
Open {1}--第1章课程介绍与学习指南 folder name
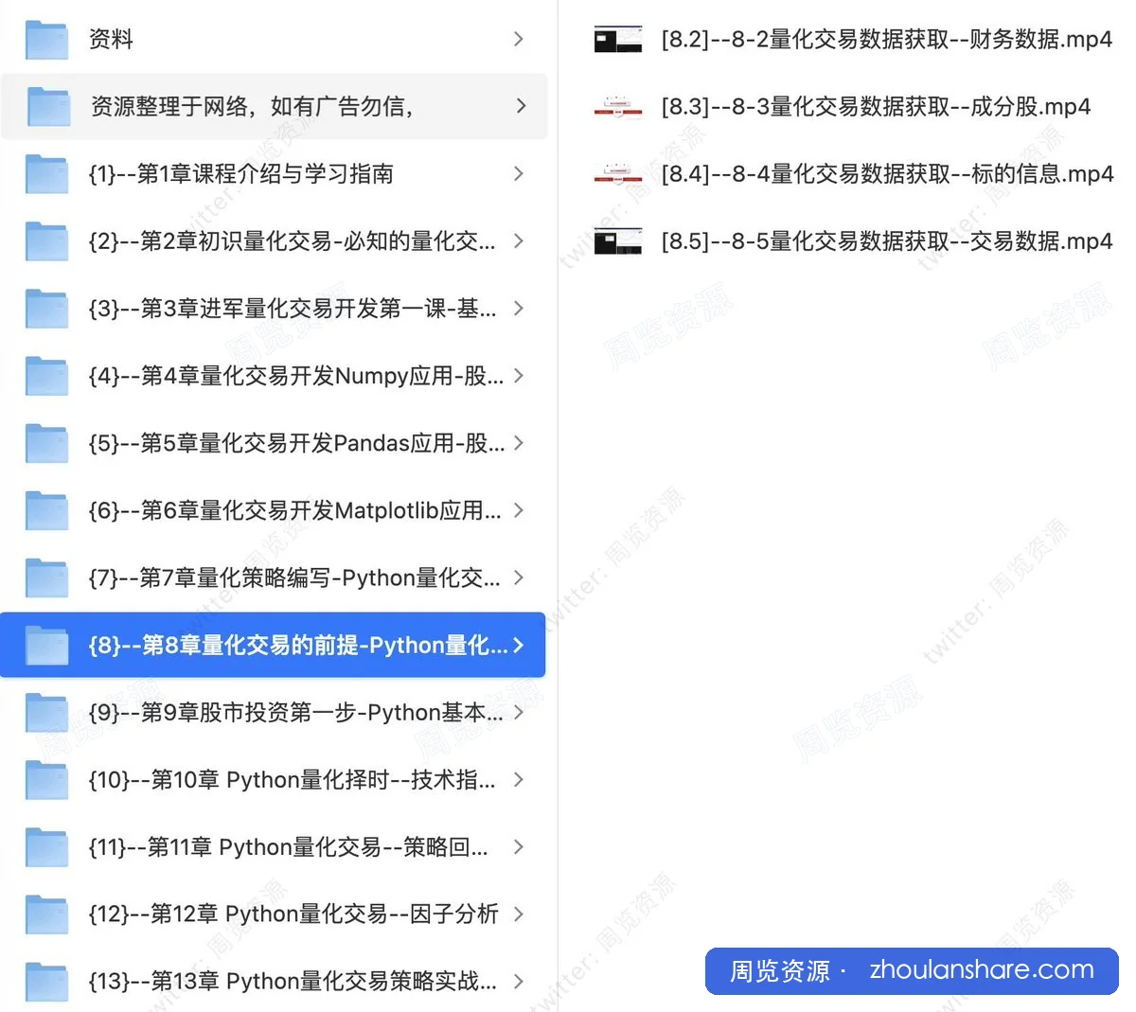click(240, 174)
